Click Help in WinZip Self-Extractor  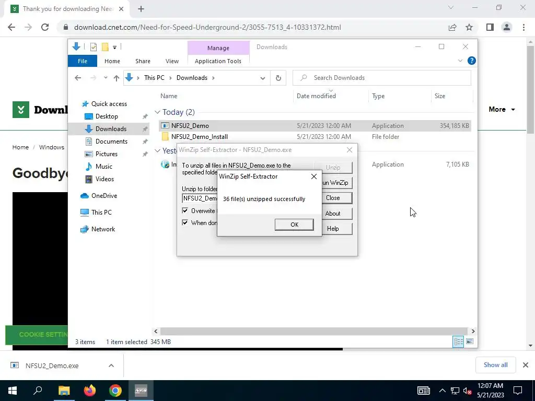pos(333,229)
